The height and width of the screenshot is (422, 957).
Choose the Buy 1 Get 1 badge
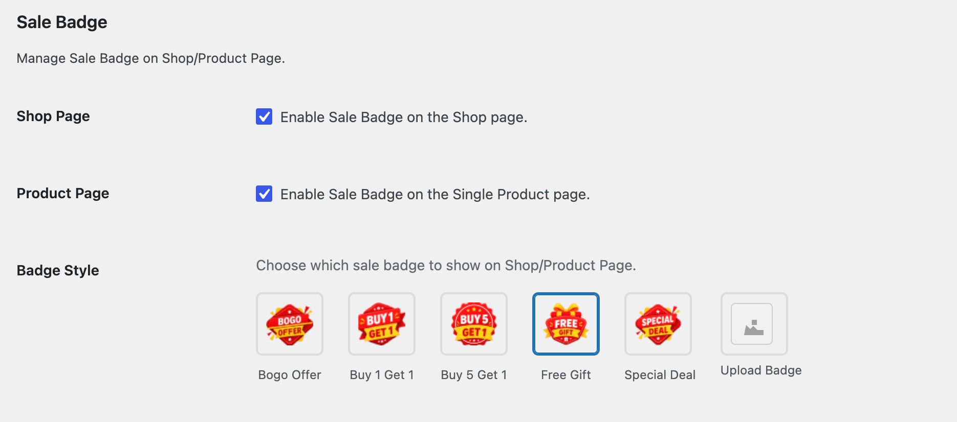(x=382, y=324)
